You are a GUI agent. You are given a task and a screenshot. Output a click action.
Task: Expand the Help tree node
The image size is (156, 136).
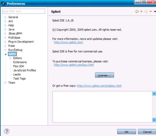[x=6, y=26]
